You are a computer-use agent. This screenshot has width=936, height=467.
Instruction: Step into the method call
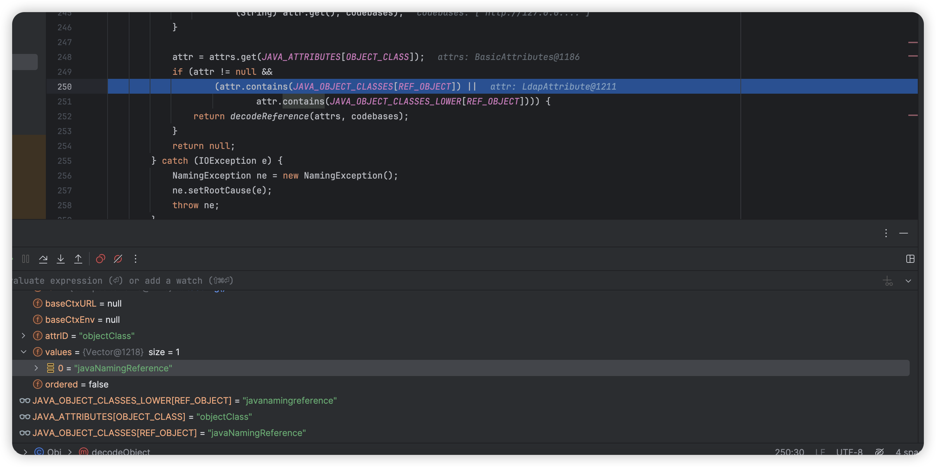(61, 259)
